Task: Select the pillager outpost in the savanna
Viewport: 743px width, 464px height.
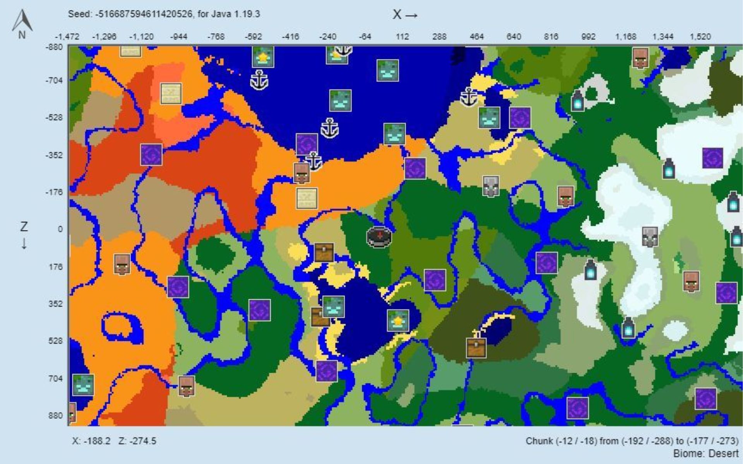Action: tap(491, 186)
